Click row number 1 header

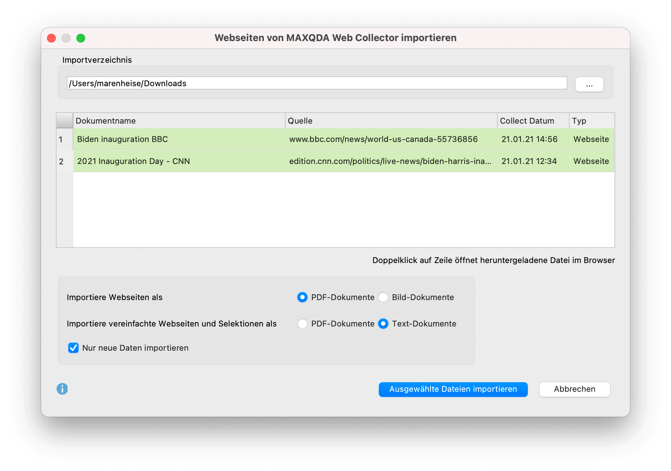tap(65, 139)
